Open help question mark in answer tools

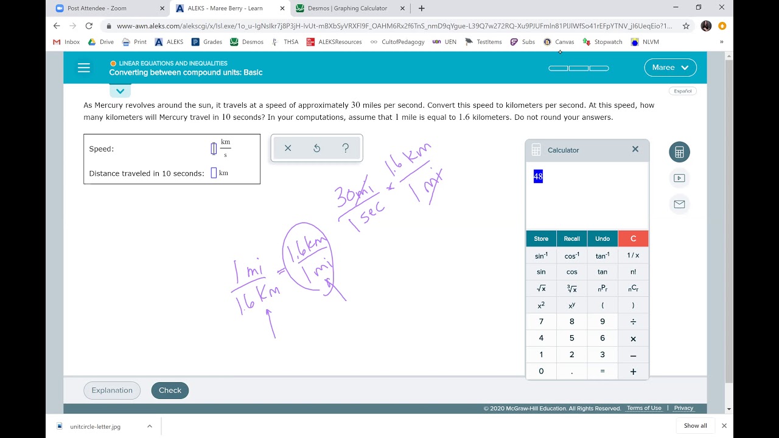tap(346, 148)
